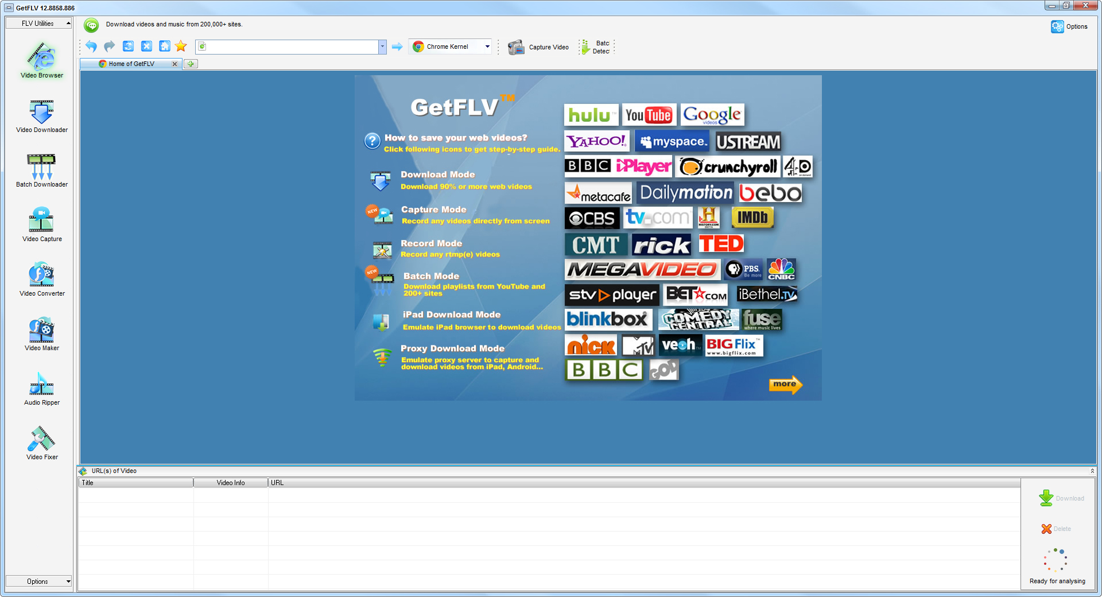Click the yellow more arrow button
1102x597 pixels.
pyautogui.click(x=786, y=385)
